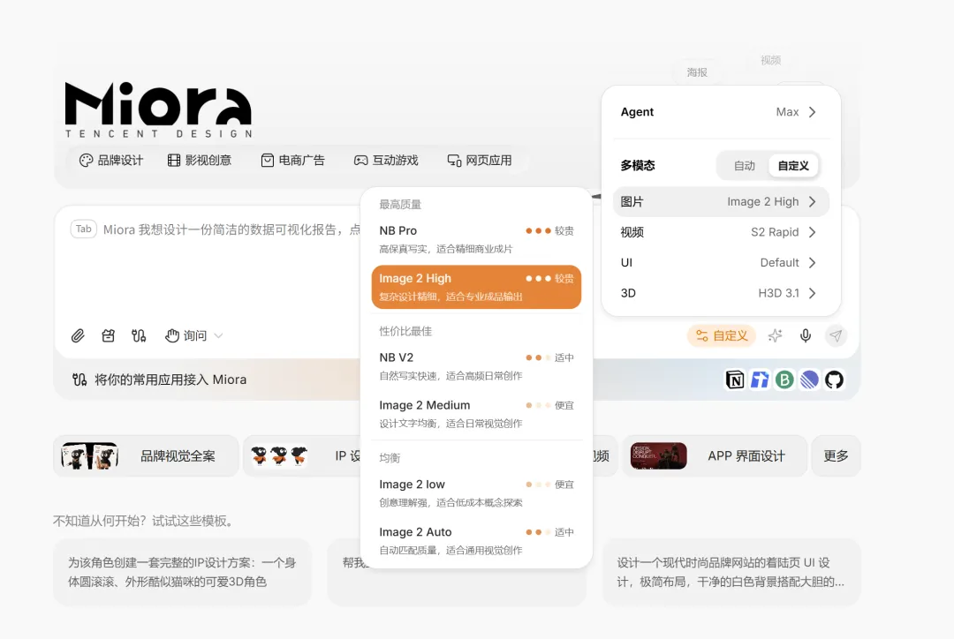
Task: Choose NB V2 image model
Action: click(476, 366)
